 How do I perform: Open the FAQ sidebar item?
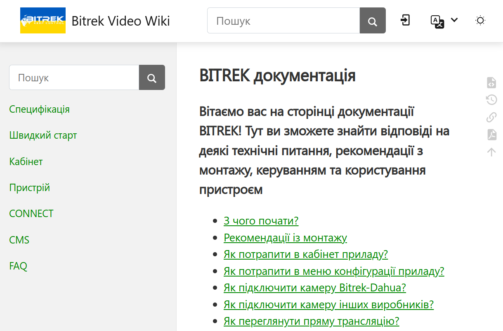pyautogui.click(x=18, y=266)
